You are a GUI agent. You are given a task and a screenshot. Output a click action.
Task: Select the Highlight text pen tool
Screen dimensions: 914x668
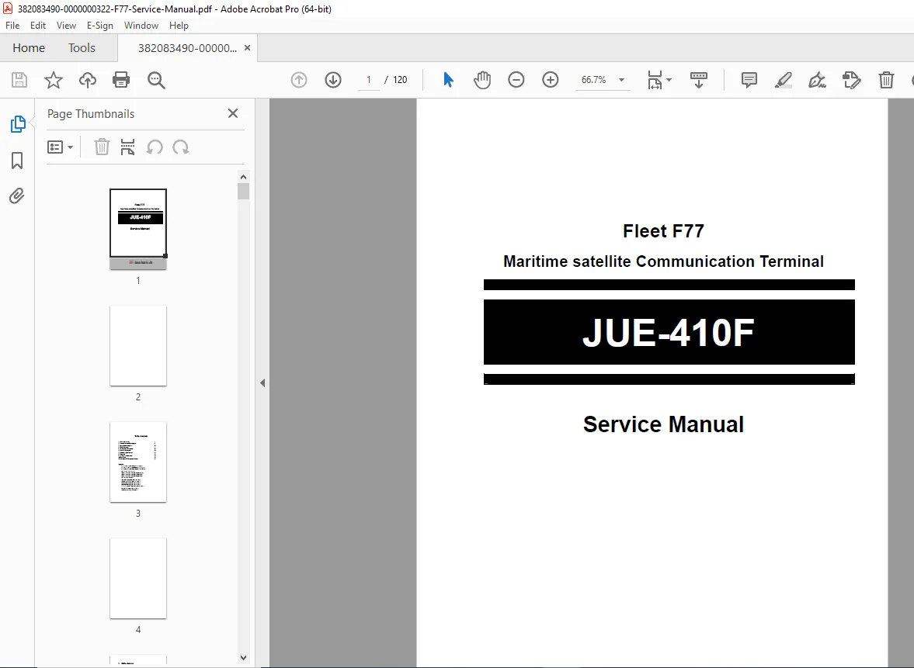point(783,80)
